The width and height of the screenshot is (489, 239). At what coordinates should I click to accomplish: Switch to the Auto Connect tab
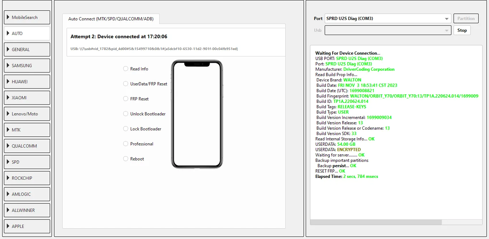(x=111, y=19)
